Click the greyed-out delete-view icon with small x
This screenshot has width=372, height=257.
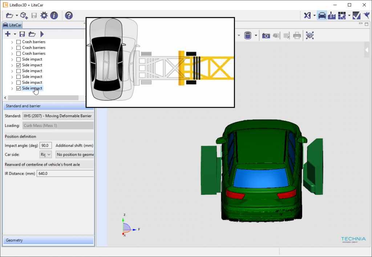click(x=287, y=36)
